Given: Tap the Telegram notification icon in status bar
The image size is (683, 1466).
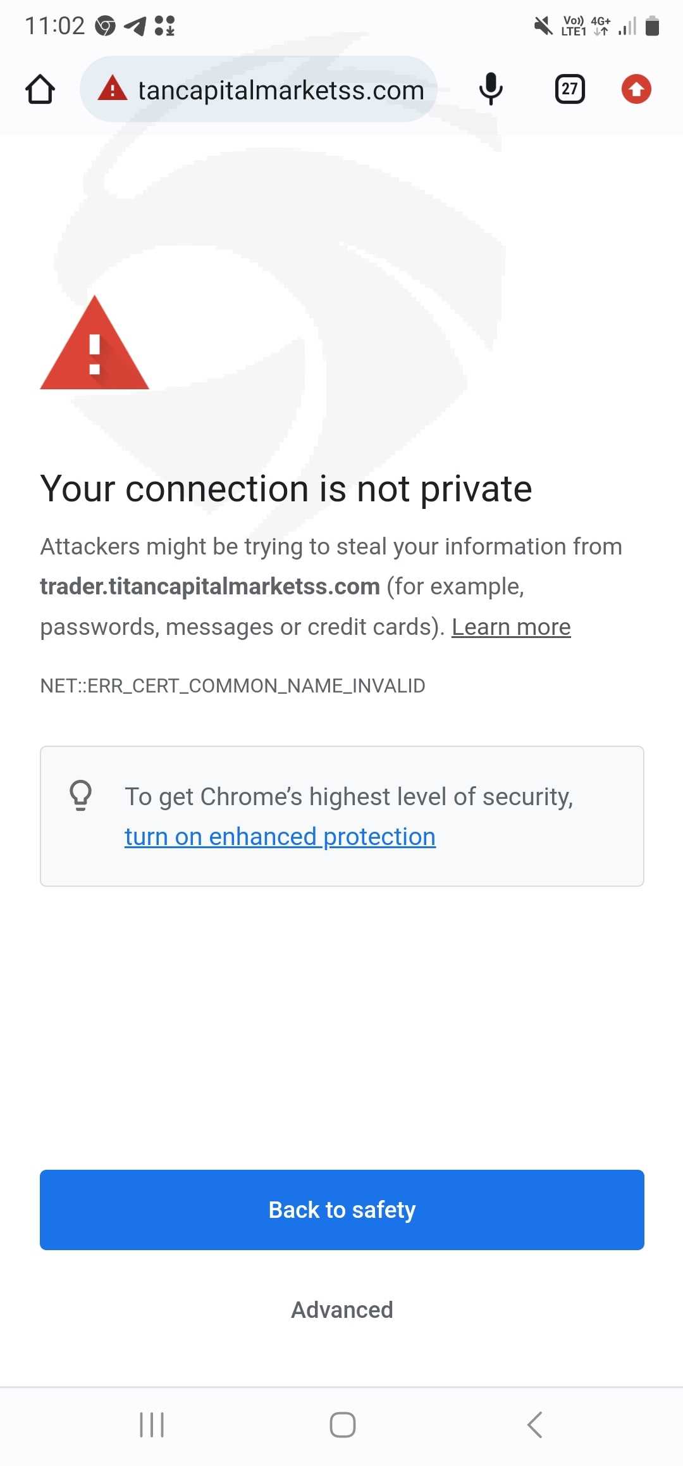Looking at the screenshot, I should [x=135, y=26].
